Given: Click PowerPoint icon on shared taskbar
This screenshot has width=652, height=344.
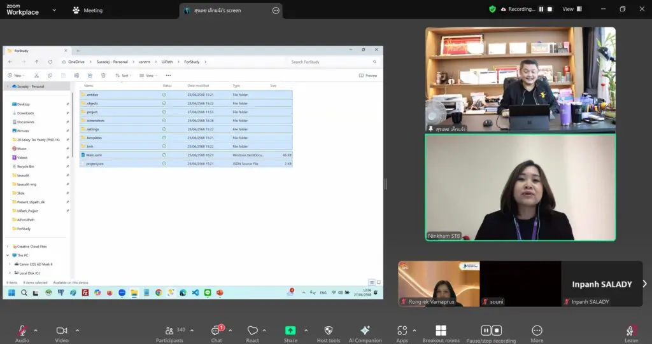Looking at the screenshot, I should click(x=220, y=292).
